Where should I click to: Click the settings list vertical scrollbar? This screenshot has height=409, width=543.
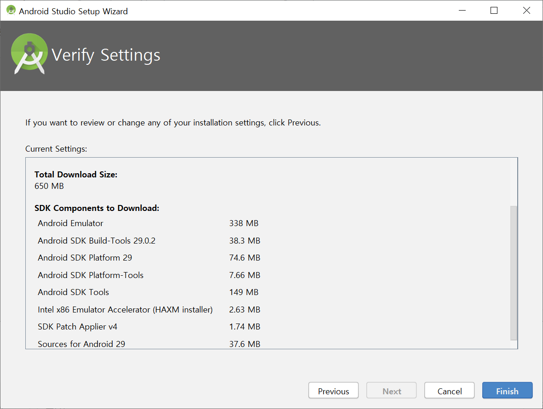(514, 273)
